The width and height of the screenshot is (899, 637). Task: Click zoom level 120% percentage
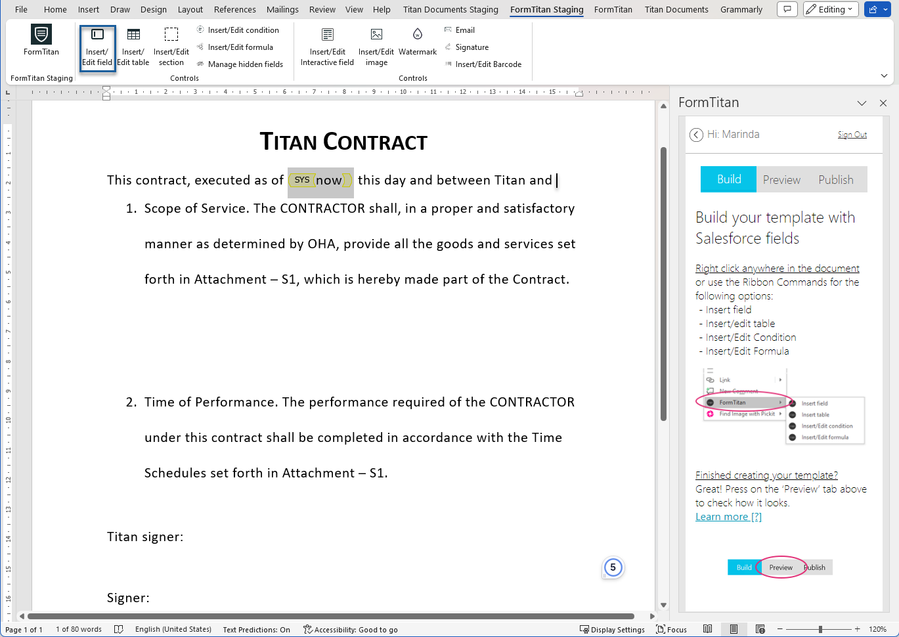click(878, 629)
